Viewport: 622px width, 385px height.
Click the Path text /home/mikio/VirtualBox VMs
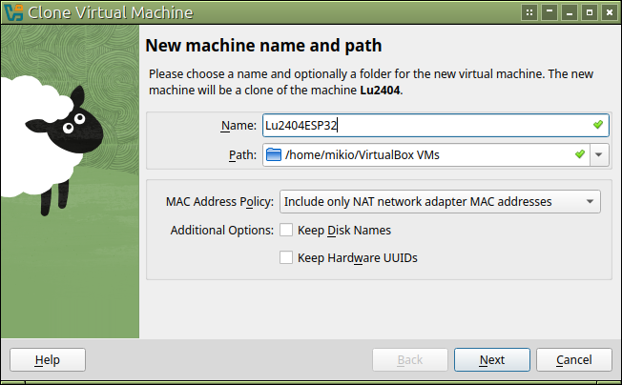pos(363,154)
